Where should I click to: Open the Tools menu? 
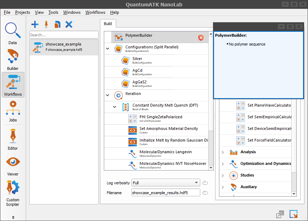pos(53,12)
